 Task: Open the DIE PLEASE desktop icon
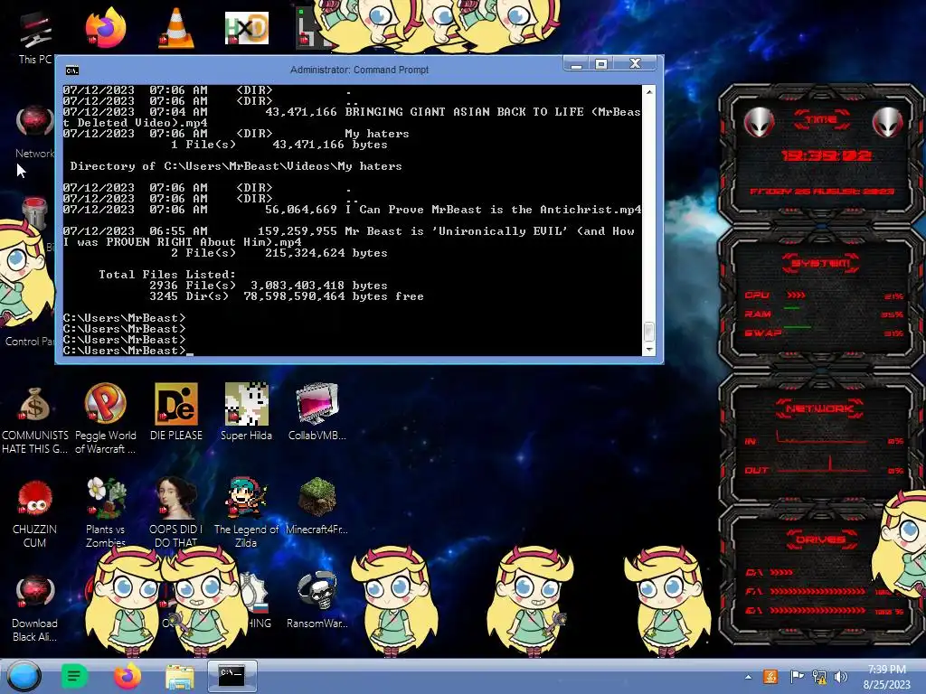point(176,412)
